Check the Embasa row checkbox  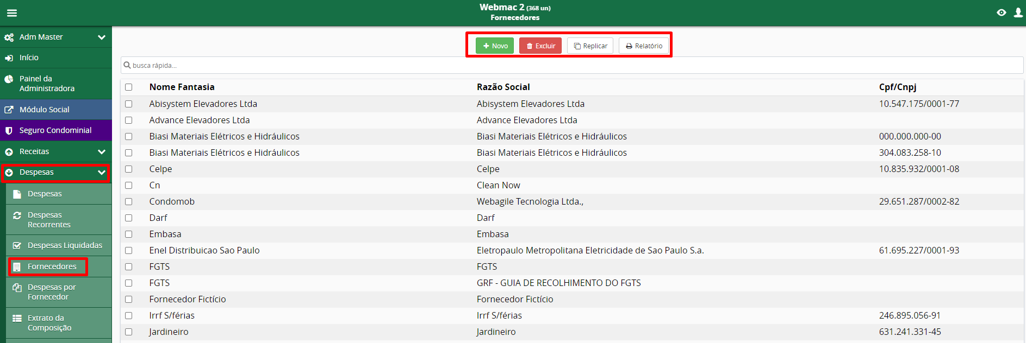(x=129, y=234)
